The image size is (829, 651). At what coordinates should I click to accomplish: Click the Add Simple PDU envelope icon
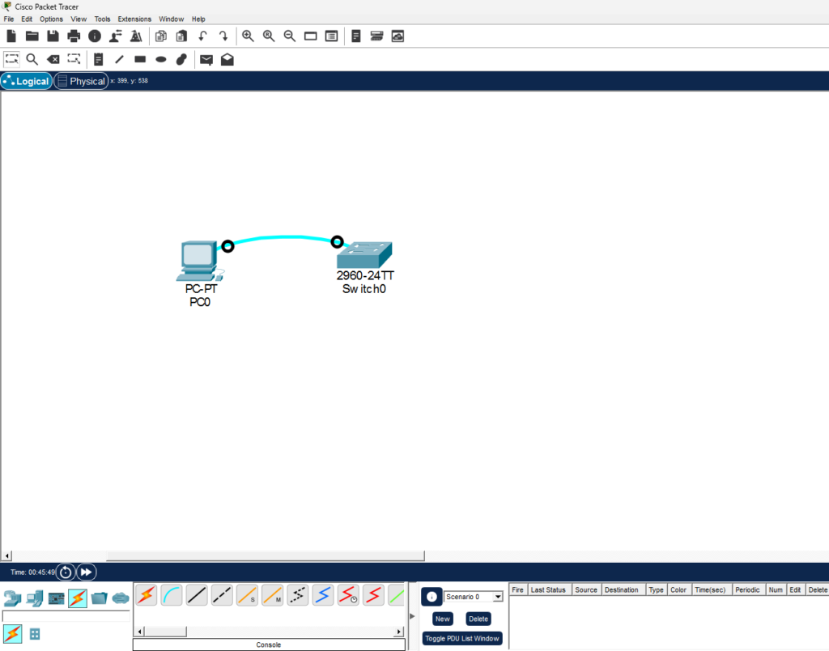pyautogui.click(x=206, y=59)
